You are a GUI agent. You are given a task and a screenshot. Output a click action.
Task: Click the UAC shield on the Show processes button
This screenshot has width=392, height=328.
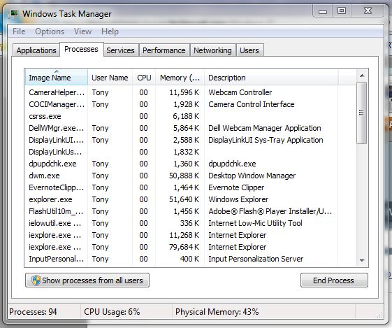[x=36, y=280]
